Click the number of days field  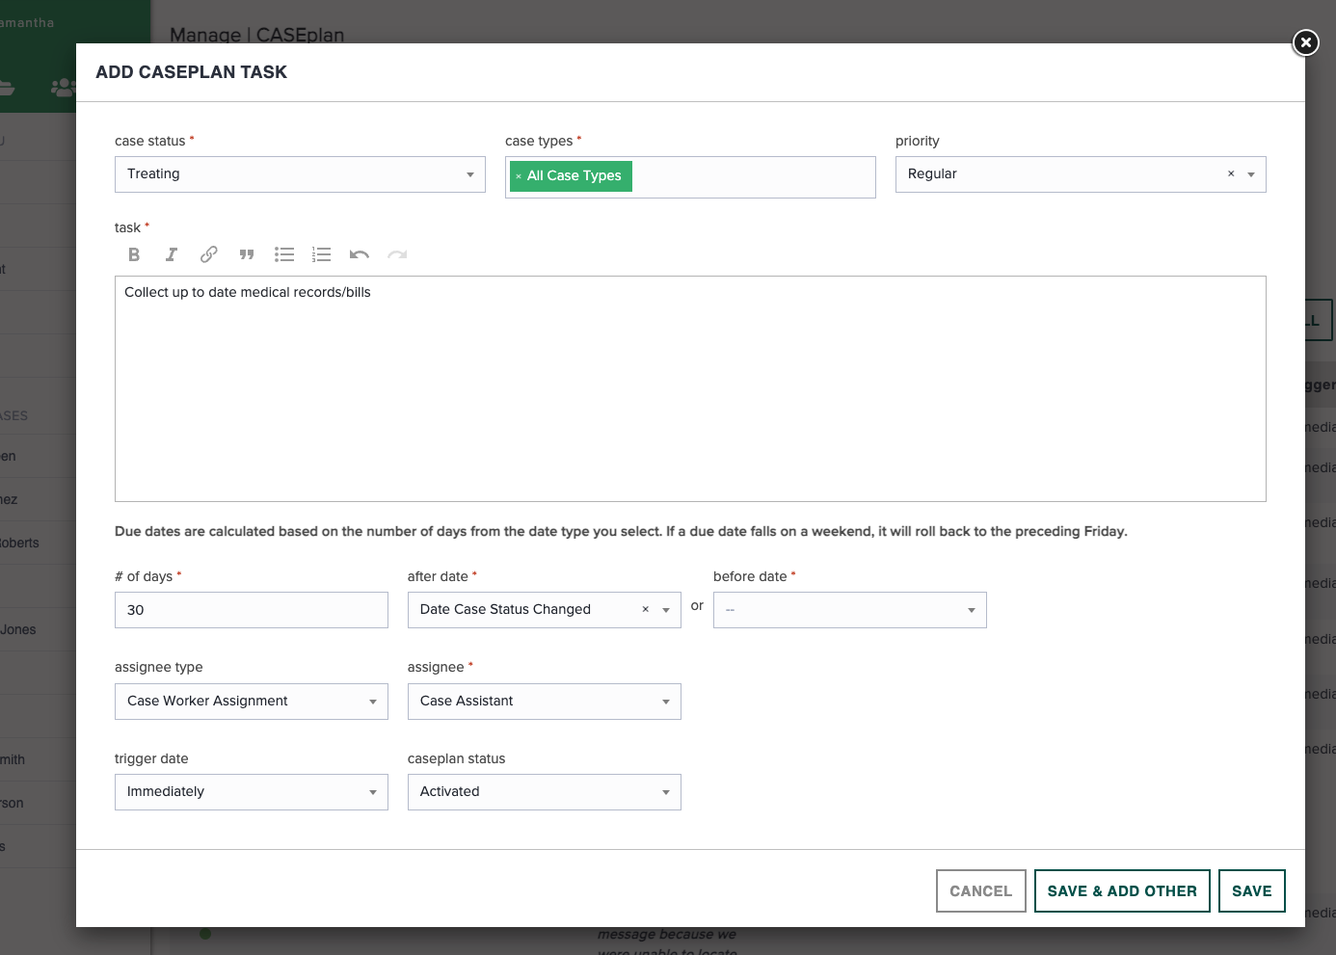click(251, 610)
